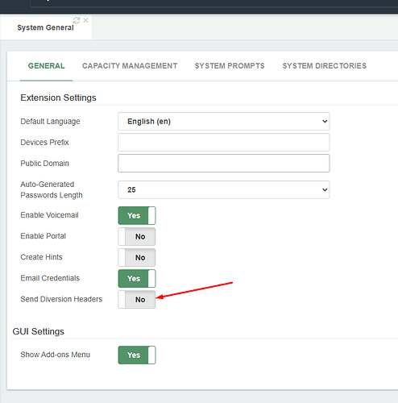Screen dimensions: 398x403
Task: Toggle Enable Voicemail switch
Action: 137,215
